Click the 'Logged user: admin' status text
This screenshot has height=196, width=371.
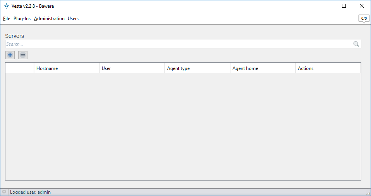coord(30,192)
